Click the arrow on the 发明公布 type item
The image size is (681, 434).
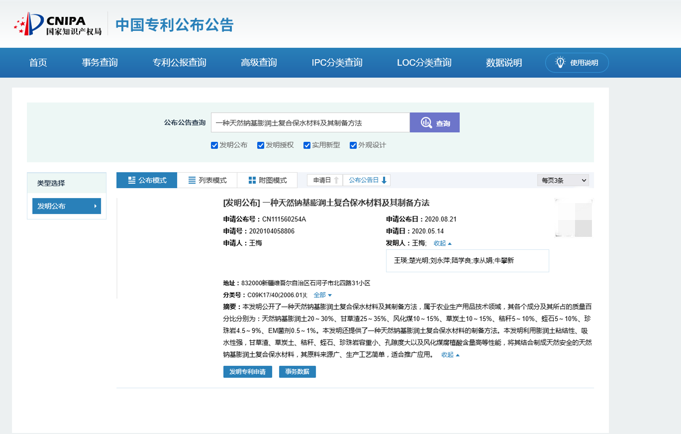click(x=95, y=206)
